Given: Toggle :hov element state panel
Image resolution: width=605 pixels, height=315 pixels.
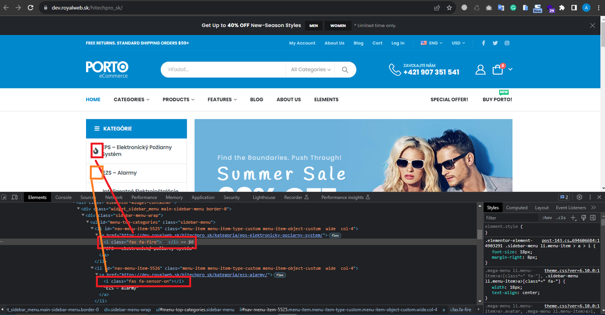Looking at the screenshot, I should (x=547, y=218).
